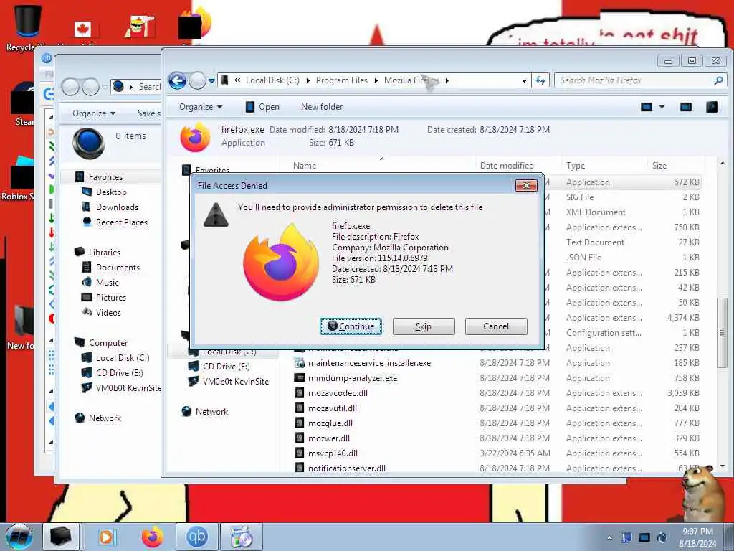Viewport: 734px width, 551px height.
Task: Click Open on the Explorer toolbar
Action: pyautogui.click(x=262, y=107)
